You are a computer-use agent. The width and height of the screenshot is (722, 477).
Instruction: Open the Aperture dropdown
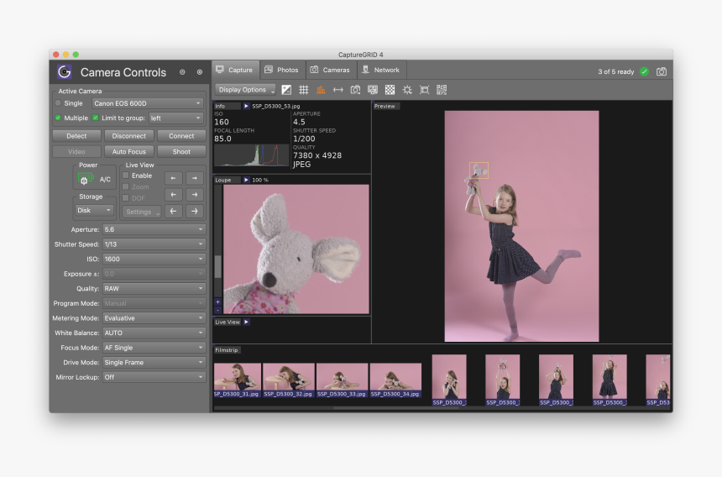154,229
